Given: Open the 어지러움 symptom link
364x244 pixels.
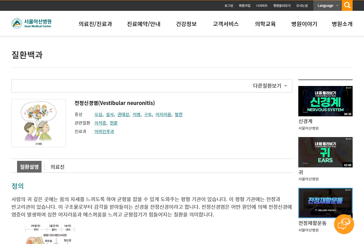Looking at the screenshot, I should 163,114.
